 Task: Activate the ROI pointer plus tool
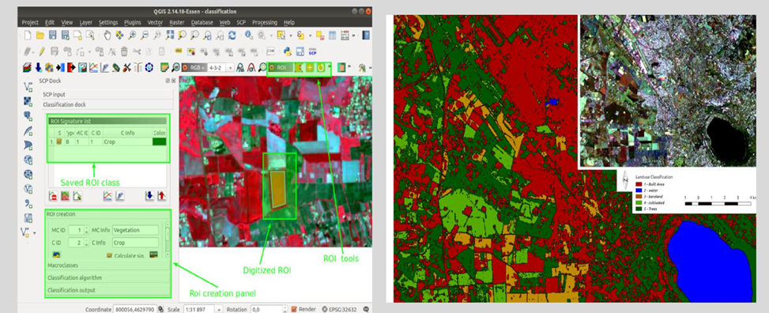[310, 67]
